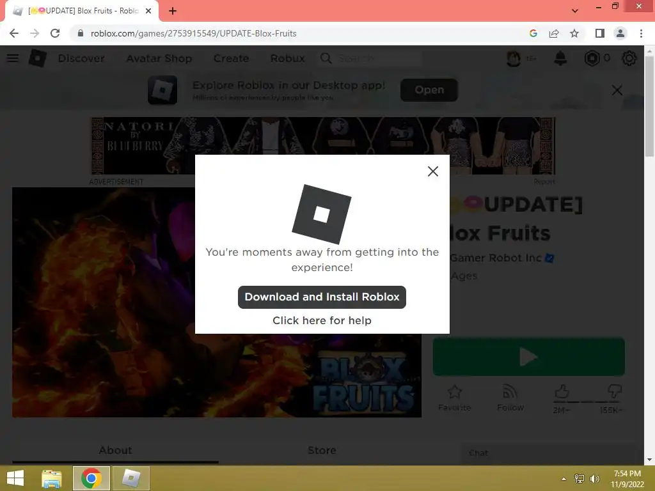
Task: Open the Robux balance icon
Action: coord(592,58)
